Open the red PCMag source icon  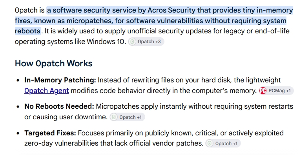click(263, 91)
